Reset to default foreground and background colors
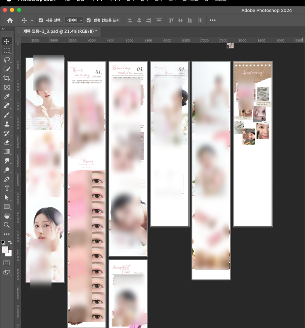305x328 pixels. coord(3,243)
